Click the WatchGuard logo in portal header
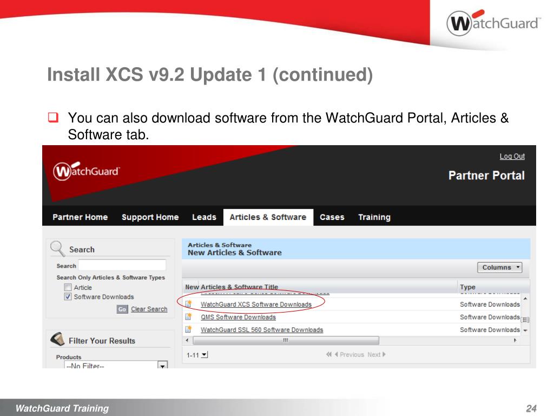 click(x=86, y=171)
